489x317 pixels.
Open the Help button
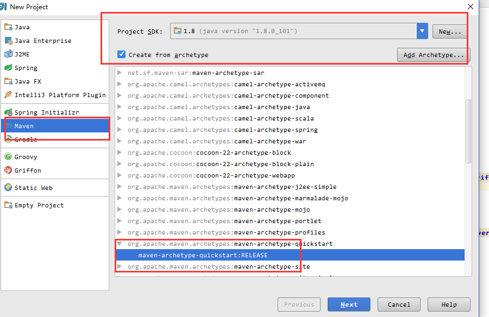pos(449,305)
